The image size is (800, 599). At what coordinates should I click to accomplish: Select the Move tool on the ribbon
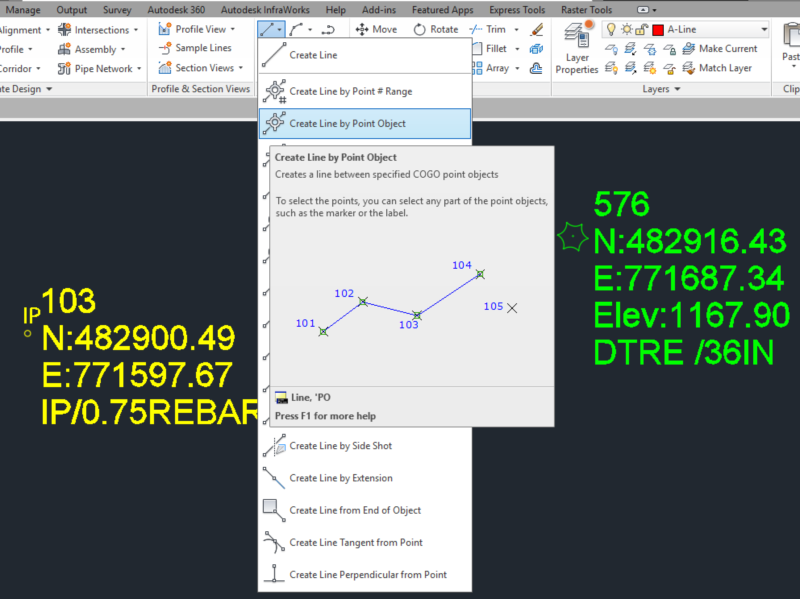(377, 29)
